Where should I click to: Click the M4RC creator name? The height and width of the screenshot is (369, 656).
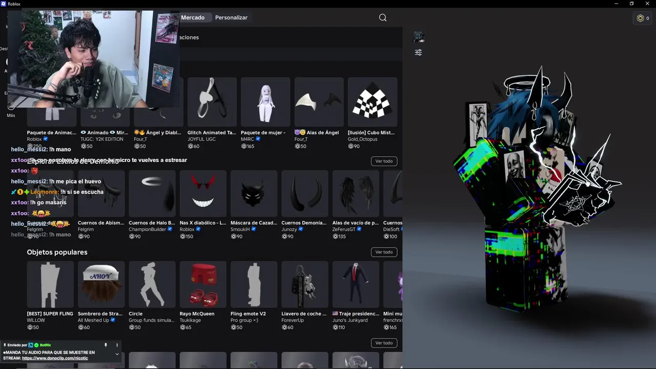247,139
